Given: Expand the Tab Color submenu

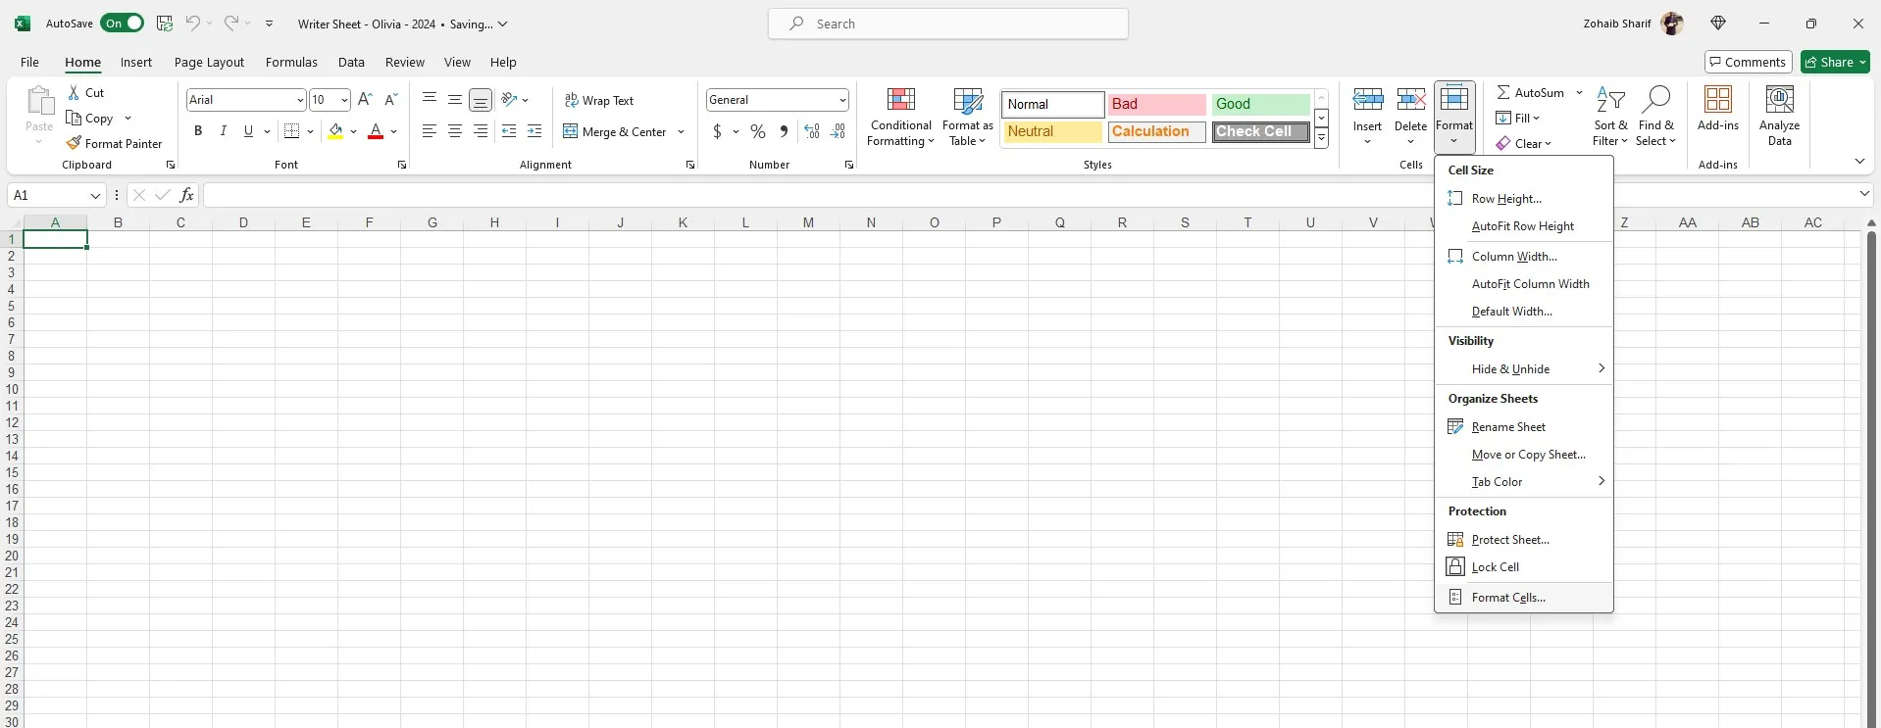Looking at the screenshot, I should pyautogui.click(x=1523, y=481).
